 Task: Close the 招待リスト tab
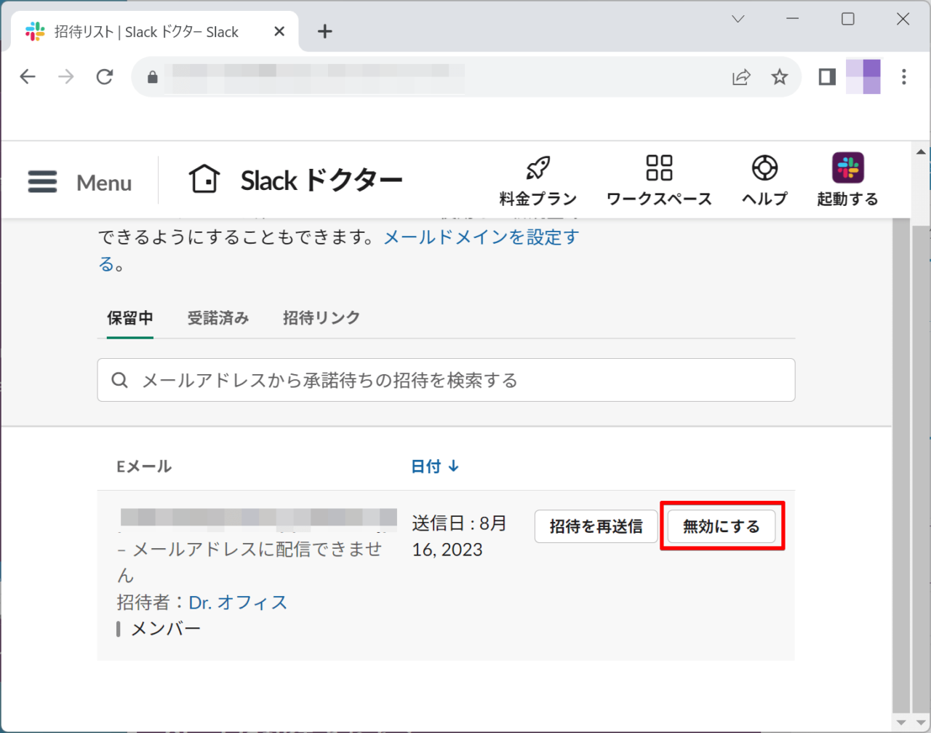coord(279,31)
